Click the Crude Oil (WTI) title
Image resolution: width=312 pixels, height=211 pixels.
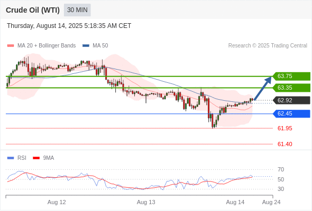(x=33, y=10)
